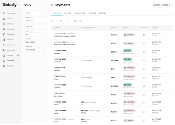Open Numbers sidebar item
Image resolution: width=175 pixels, height=125 pixels.
(x=8, y=45)
